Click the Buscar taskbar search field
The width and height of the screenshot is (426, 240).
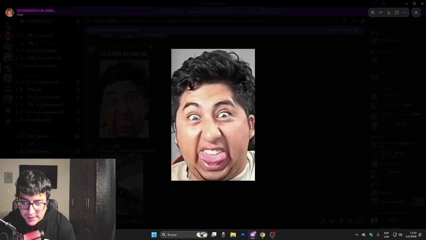click(184, 235)
